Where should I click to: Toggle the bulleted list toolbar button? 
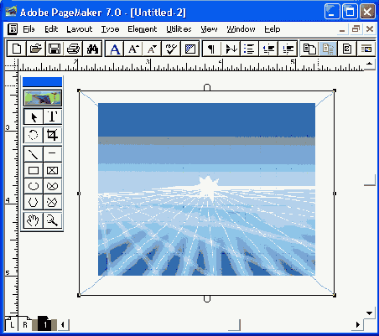click(249, 49)
